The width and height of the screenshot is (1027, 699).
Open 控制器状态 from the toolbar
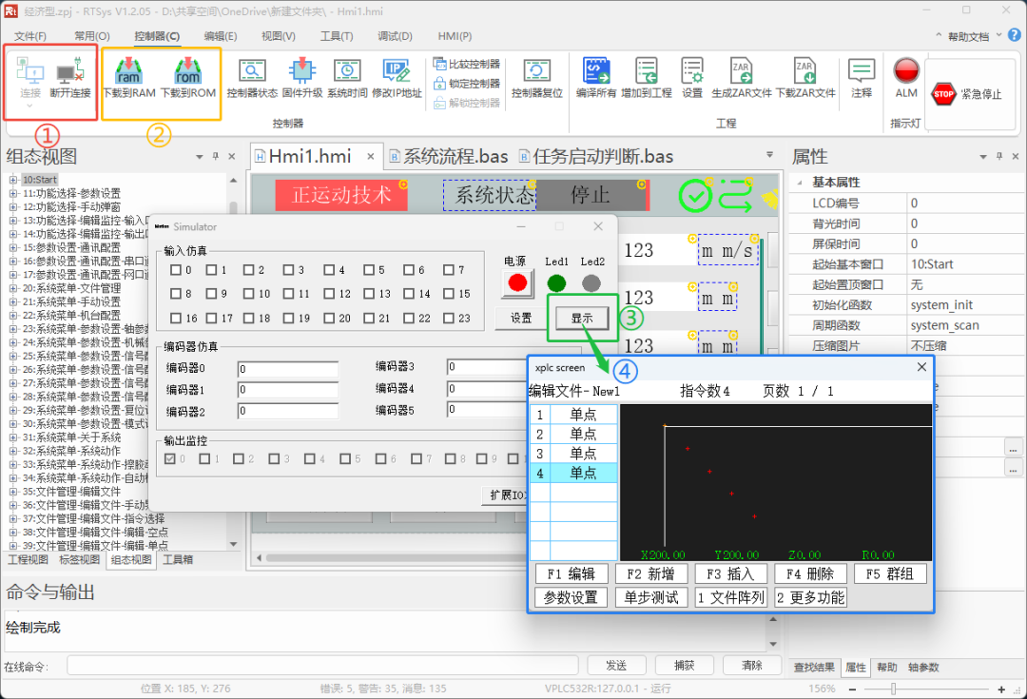point(252,81)
